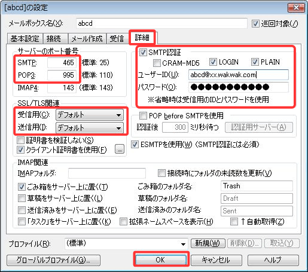Click the メールボックス名 input field
The image size is (308, 272).
click(161, 23)
